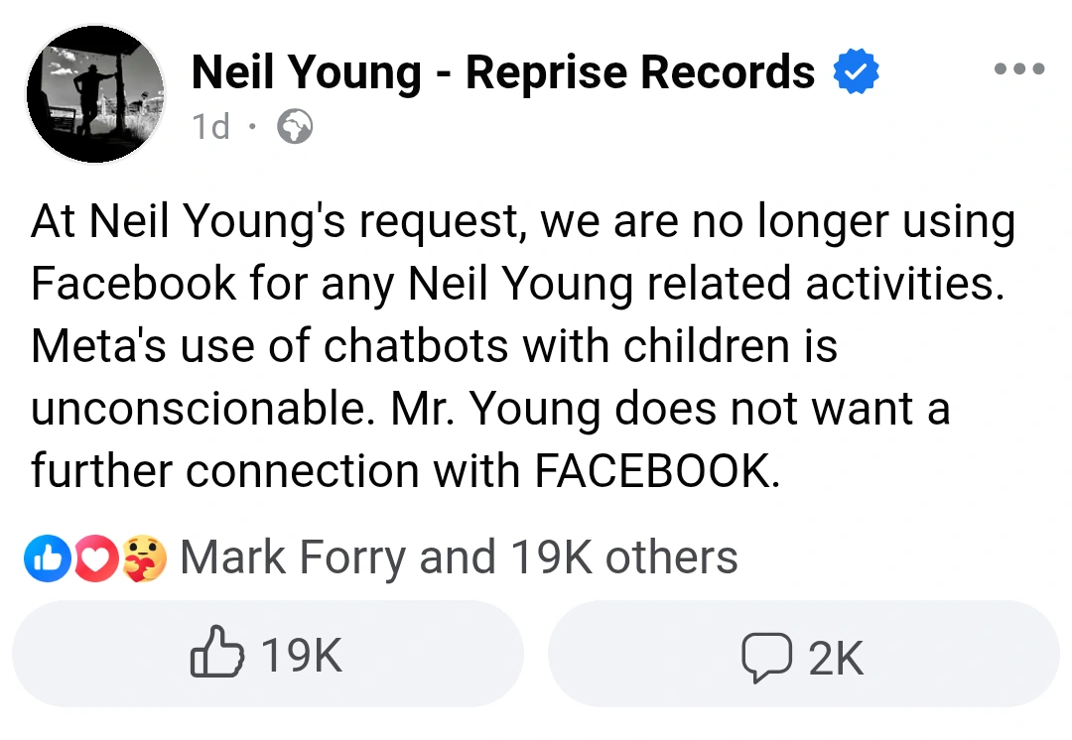Toggle Like with the thumbs-up outline icon
This screenshot has width=1072, height=740.
coord(216,652)
